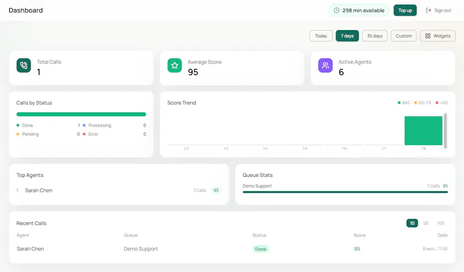Click the Agent column header
Image resolution: width=464 pixels, height=272 pixels.
point(23,235)
